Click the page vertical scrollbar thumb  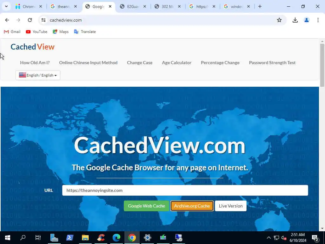click(322, 65)
